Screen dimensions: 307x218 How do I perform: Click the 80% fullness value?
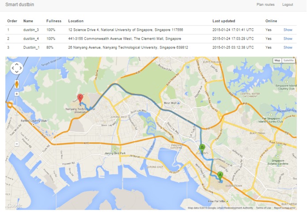click(x=50, y=47)
